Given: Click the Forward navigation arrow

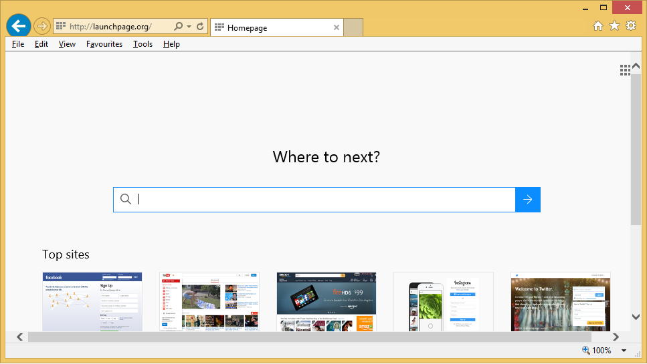Looking at the screenshot, I should click(41, 27).
